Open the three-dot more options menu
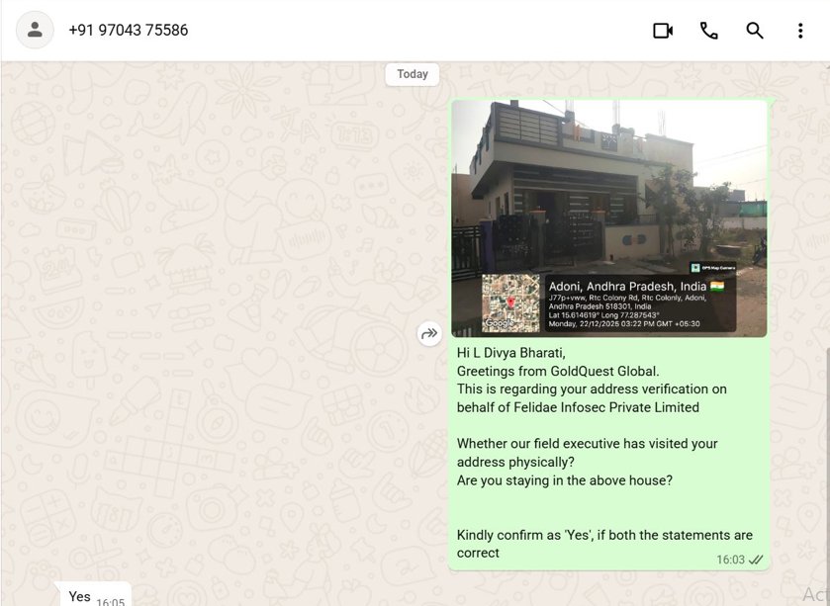 [800, 31]
